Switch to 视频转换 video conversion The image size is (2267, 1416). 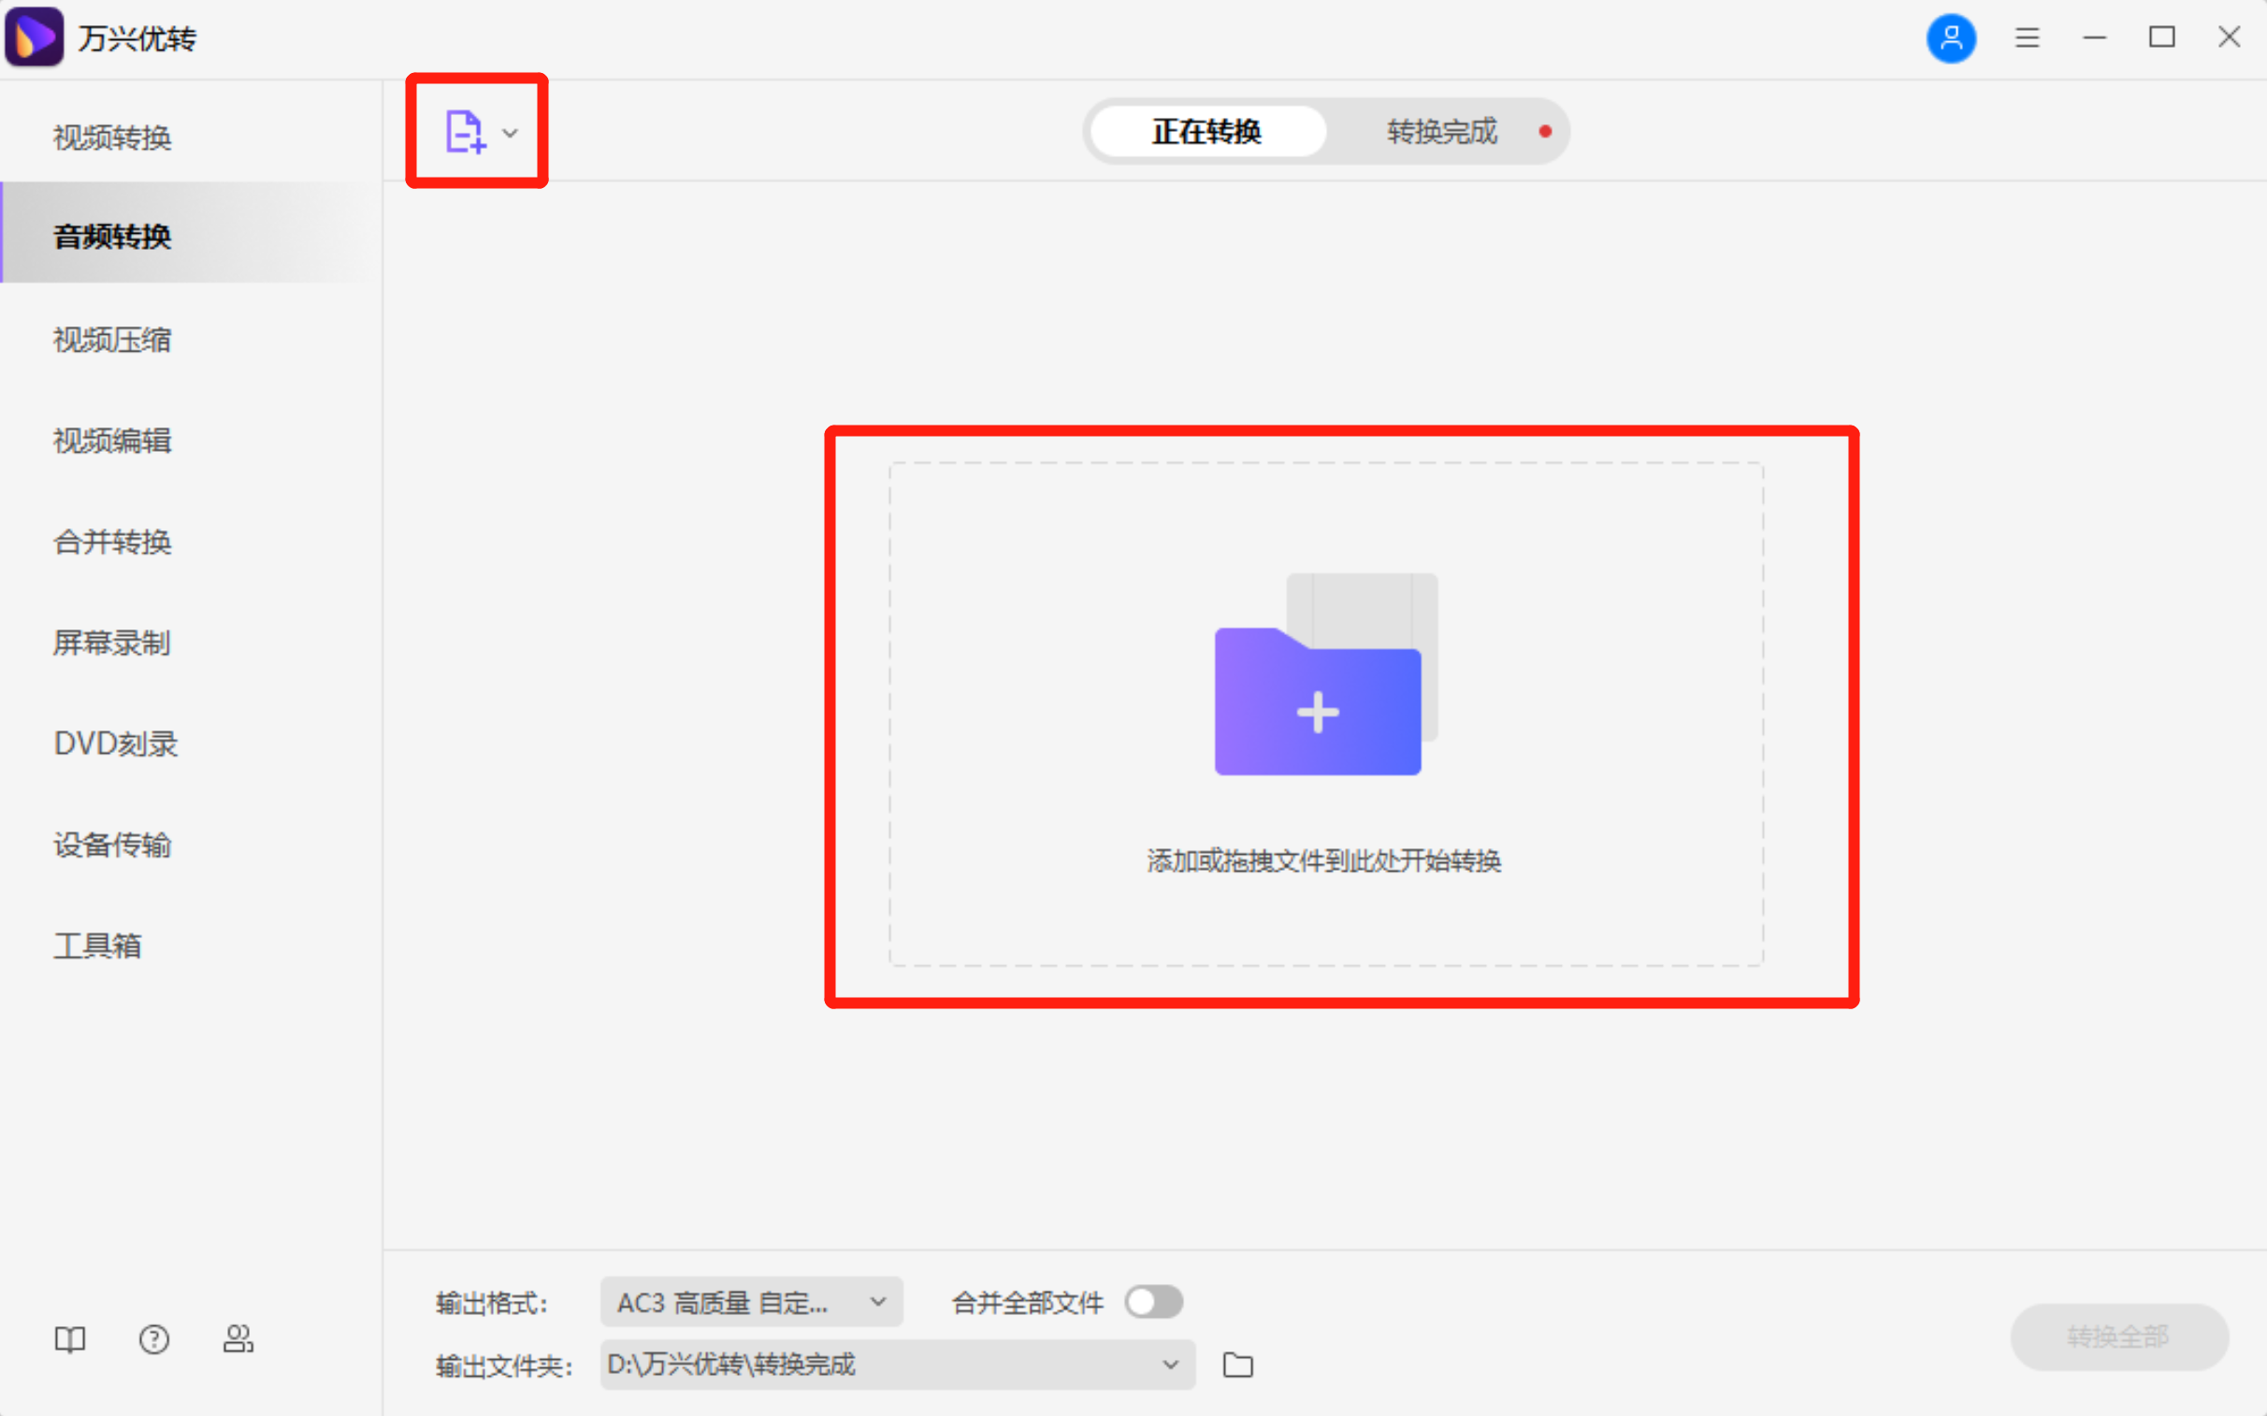[111, 137]
